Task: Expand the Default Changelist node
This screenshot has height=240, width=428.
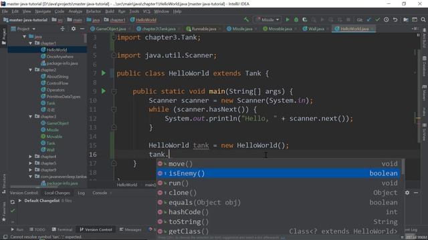Action: click(20, 201)
